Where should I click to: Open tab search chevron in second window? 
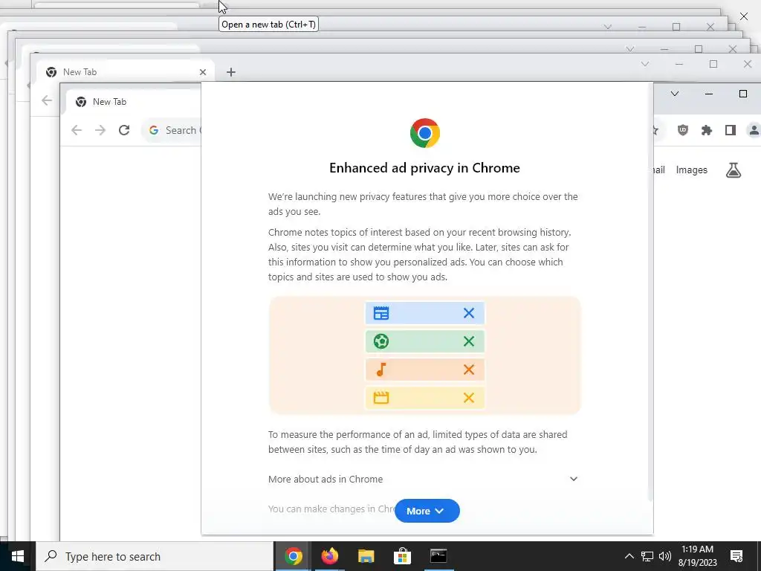point(645,64)
